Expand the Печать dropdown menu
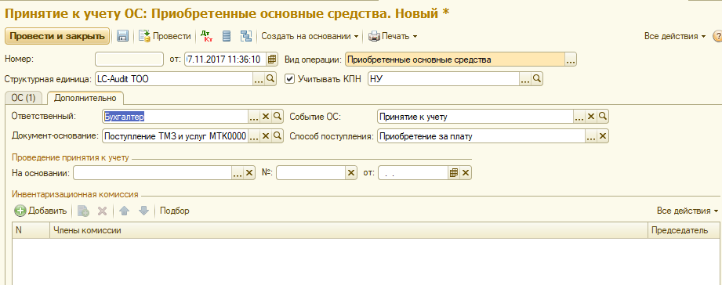 click(393, 36)
